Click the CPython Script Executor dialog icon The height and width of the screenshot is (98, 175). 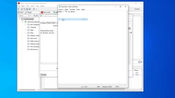coord(41,16)
